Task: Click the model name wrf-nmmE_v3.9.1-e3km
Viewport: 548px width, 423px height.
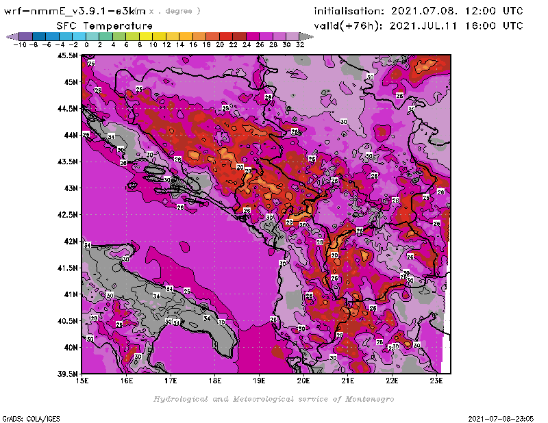Action: (x=75, y=11)
